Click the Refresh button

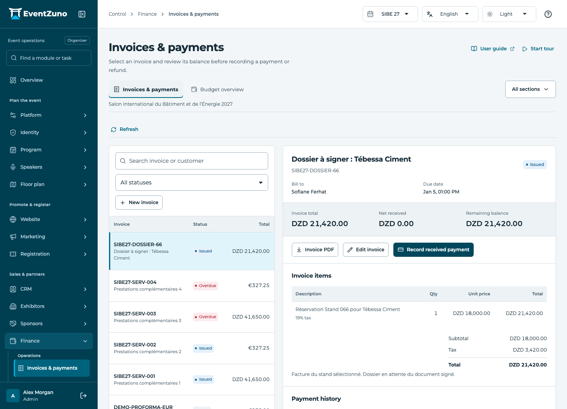tap(124, 129)
